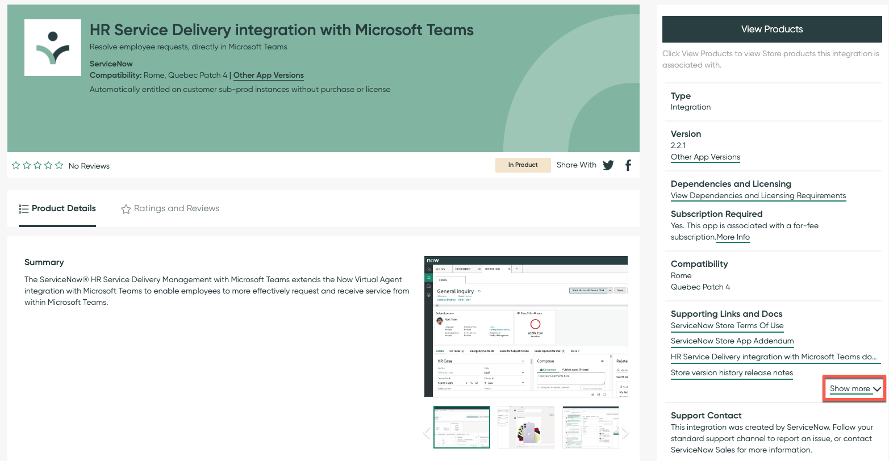Open More Info subscription link

click(733, 237)
